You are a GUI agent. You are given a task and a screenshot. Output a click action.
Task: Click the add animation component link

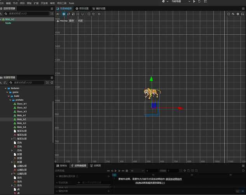[174, 179]
